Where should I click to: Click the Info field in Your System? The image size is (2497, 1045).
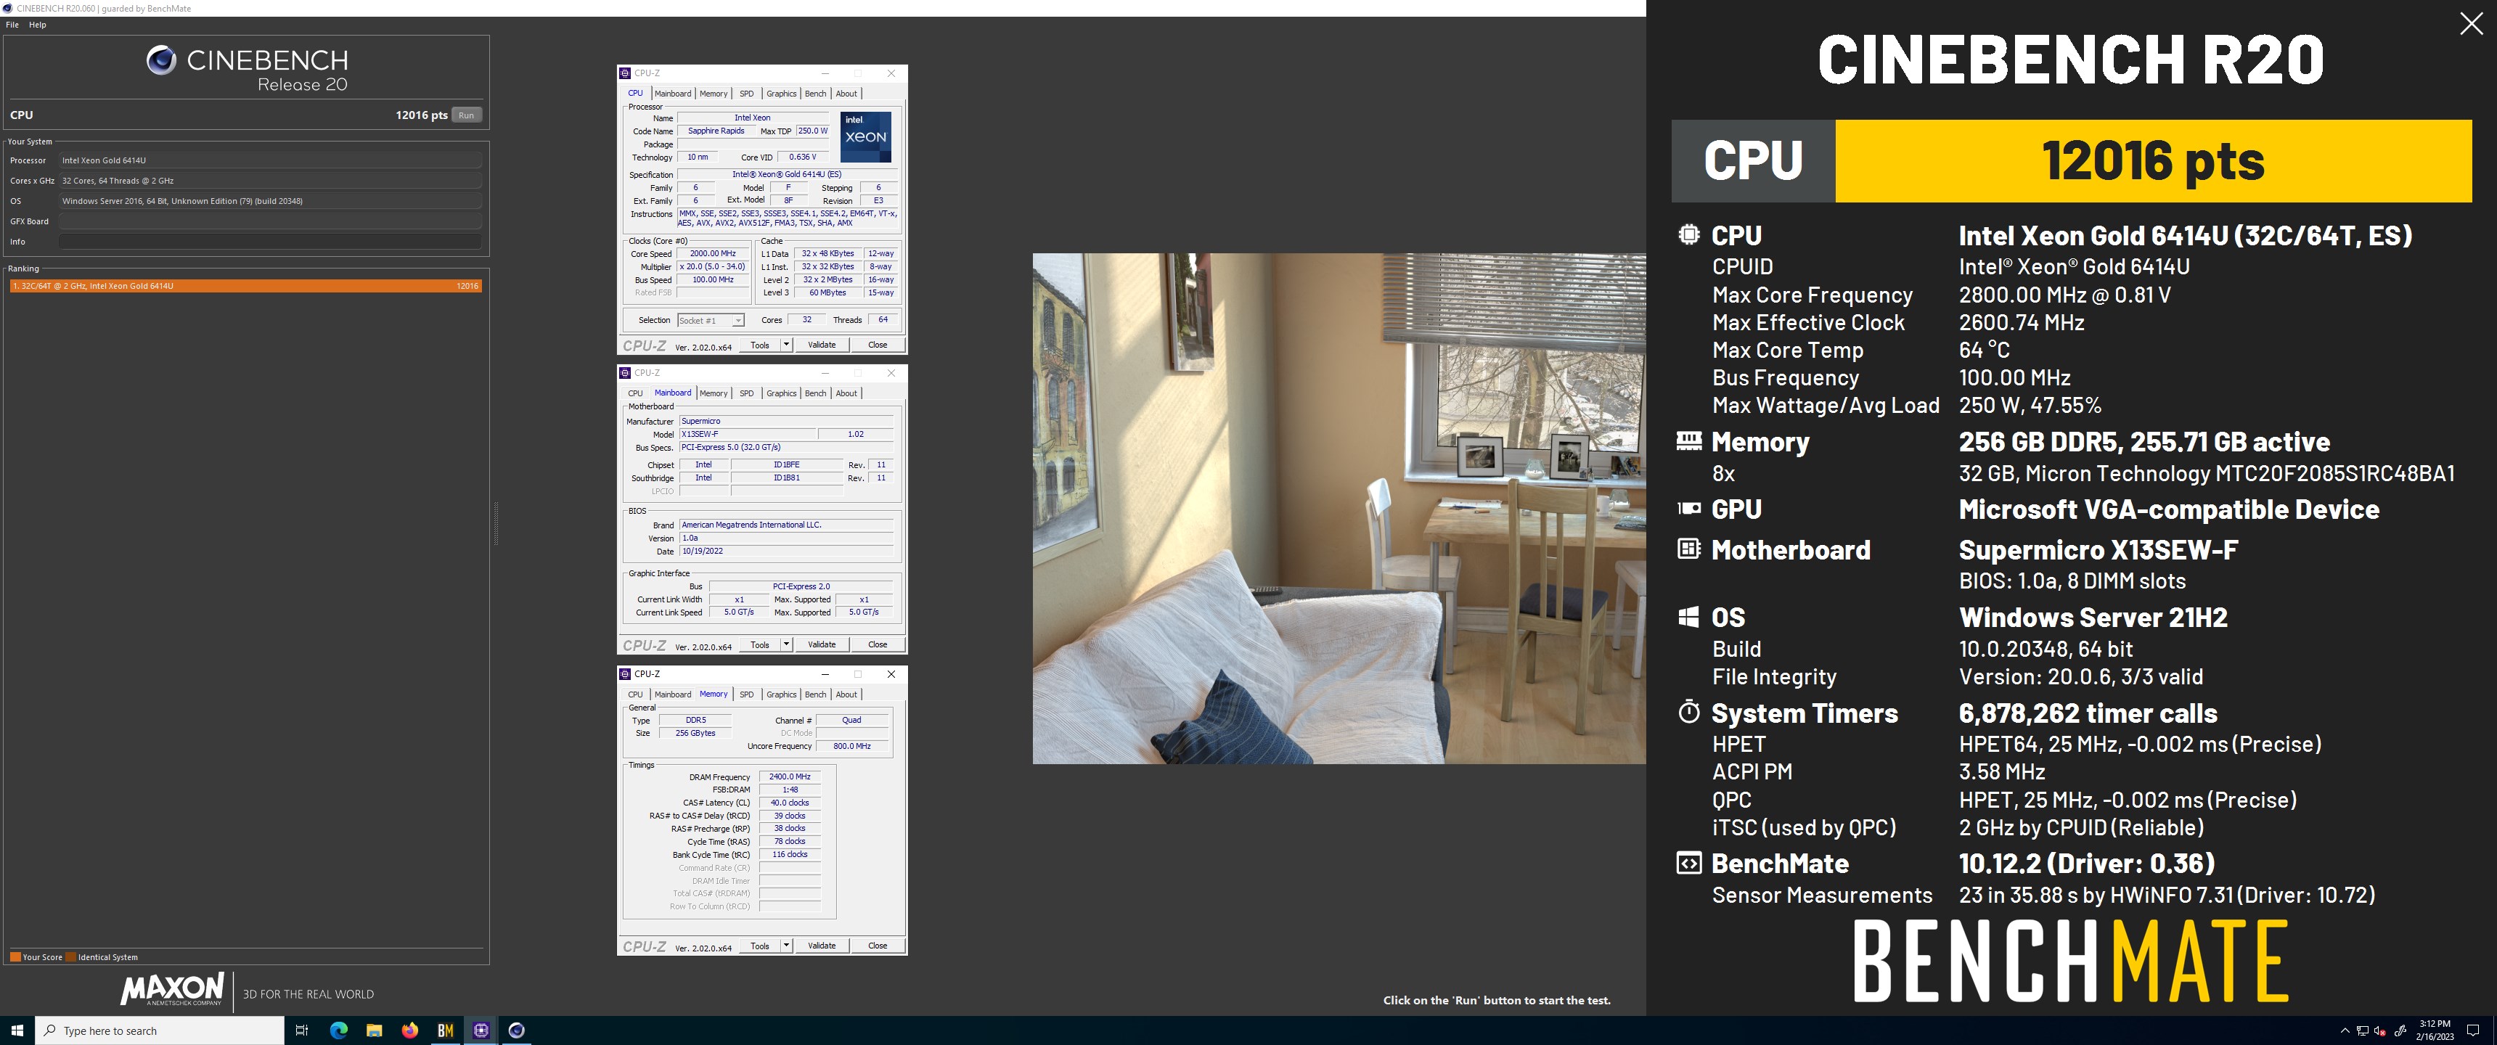(271, 242)
